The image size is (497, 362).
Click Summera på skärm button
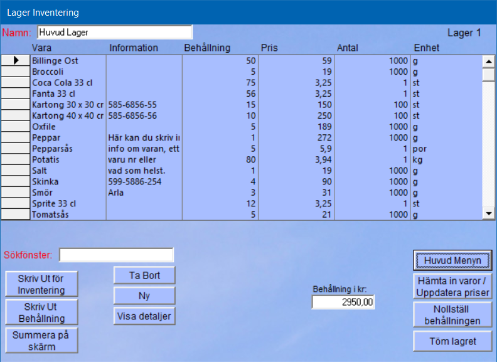41,340
